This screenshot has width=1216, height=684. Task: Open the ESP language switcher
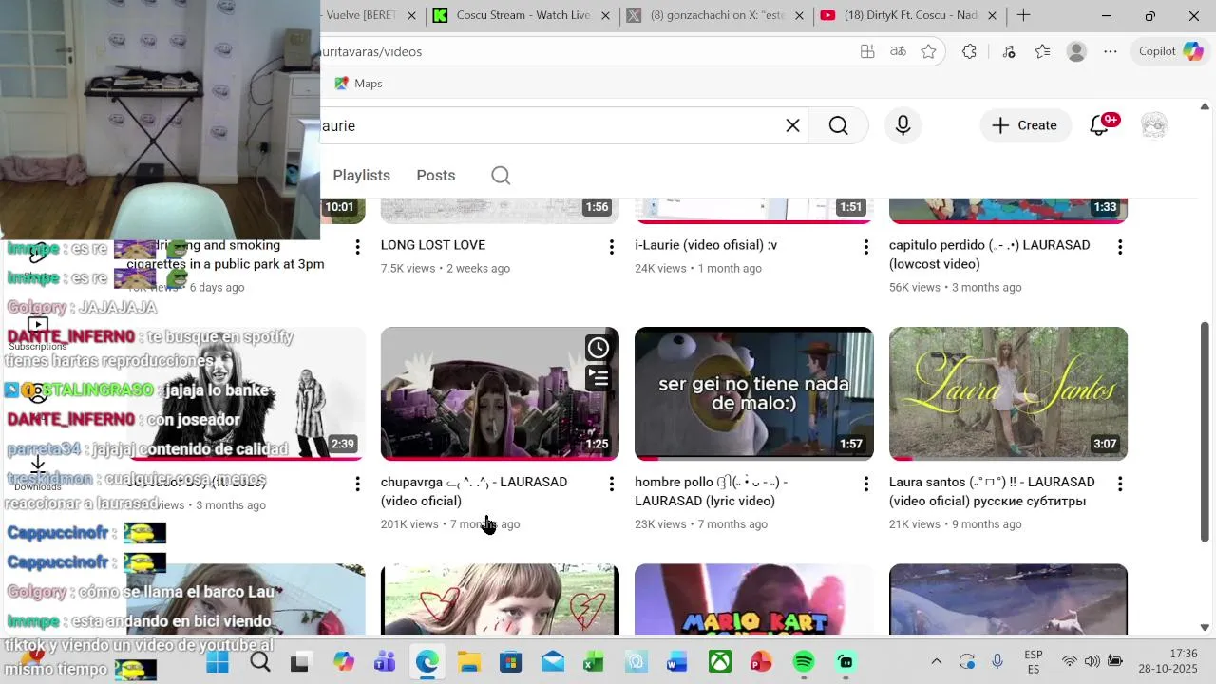[x=1034, y=662]
